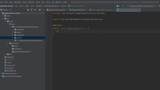This screenshot has width=160, height=90.
Task: Select the mvnw.cmd file
Action: 11,65
